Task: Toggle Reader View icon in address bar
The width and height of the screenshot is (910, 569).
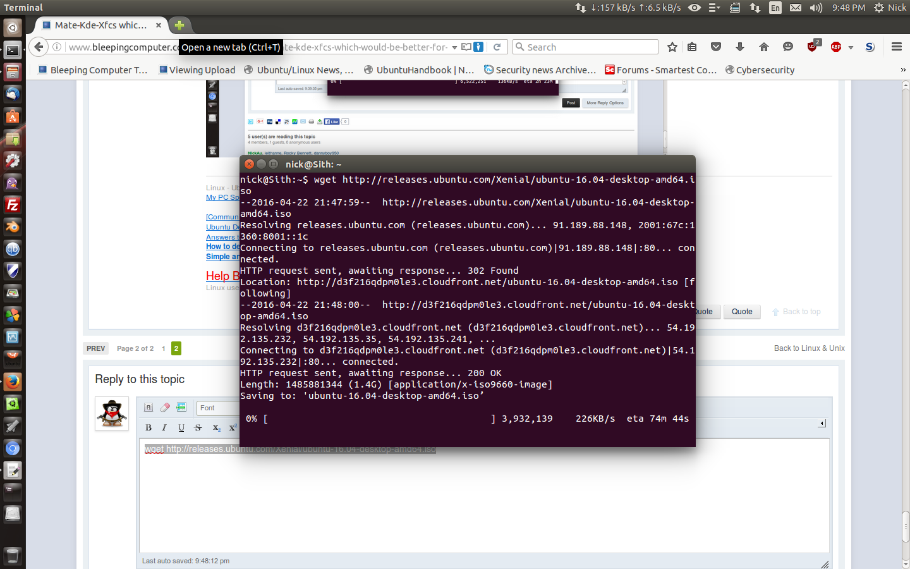Action: point(466,47)
